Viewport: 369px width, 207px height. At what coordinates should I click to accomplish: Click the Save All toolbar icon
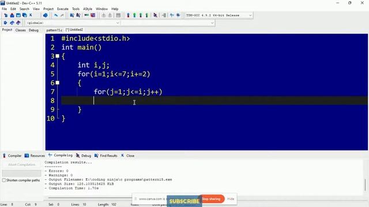pyautogui.click(x=24, y=16)
